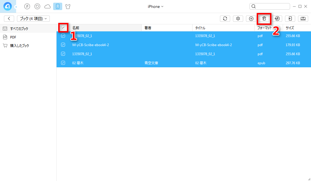Click the add (+) icon to import books
311x181 pixels.
(x=251, y=18)
